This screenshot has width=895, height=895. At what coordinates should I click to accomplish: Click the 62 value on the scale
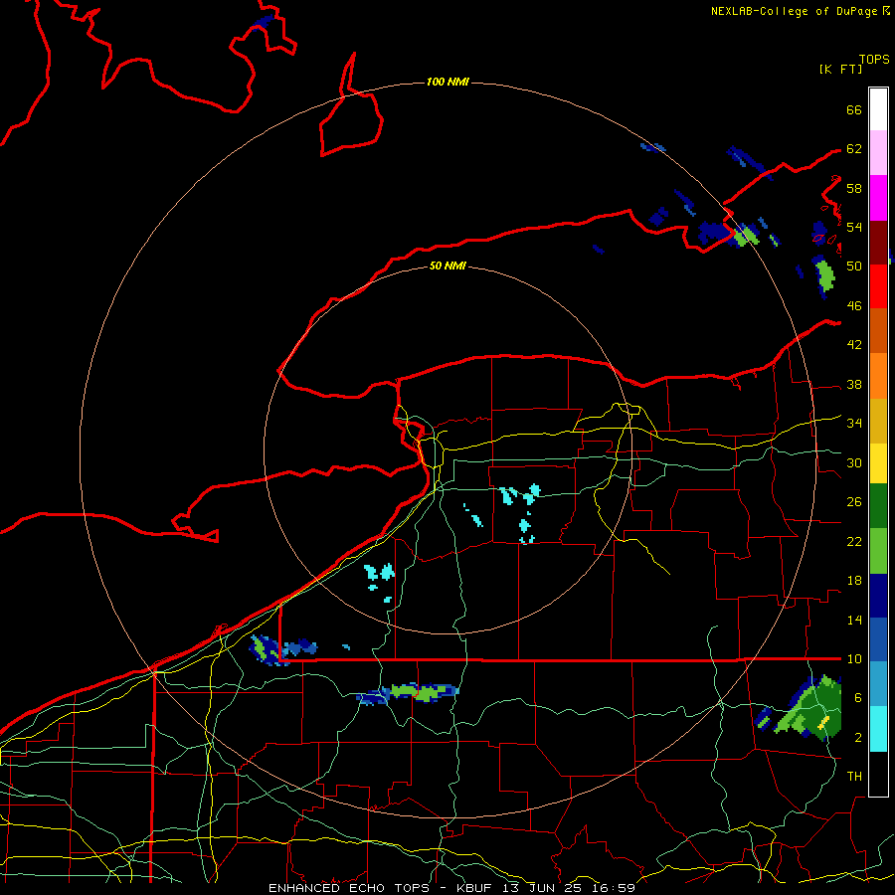coord(854,149)
